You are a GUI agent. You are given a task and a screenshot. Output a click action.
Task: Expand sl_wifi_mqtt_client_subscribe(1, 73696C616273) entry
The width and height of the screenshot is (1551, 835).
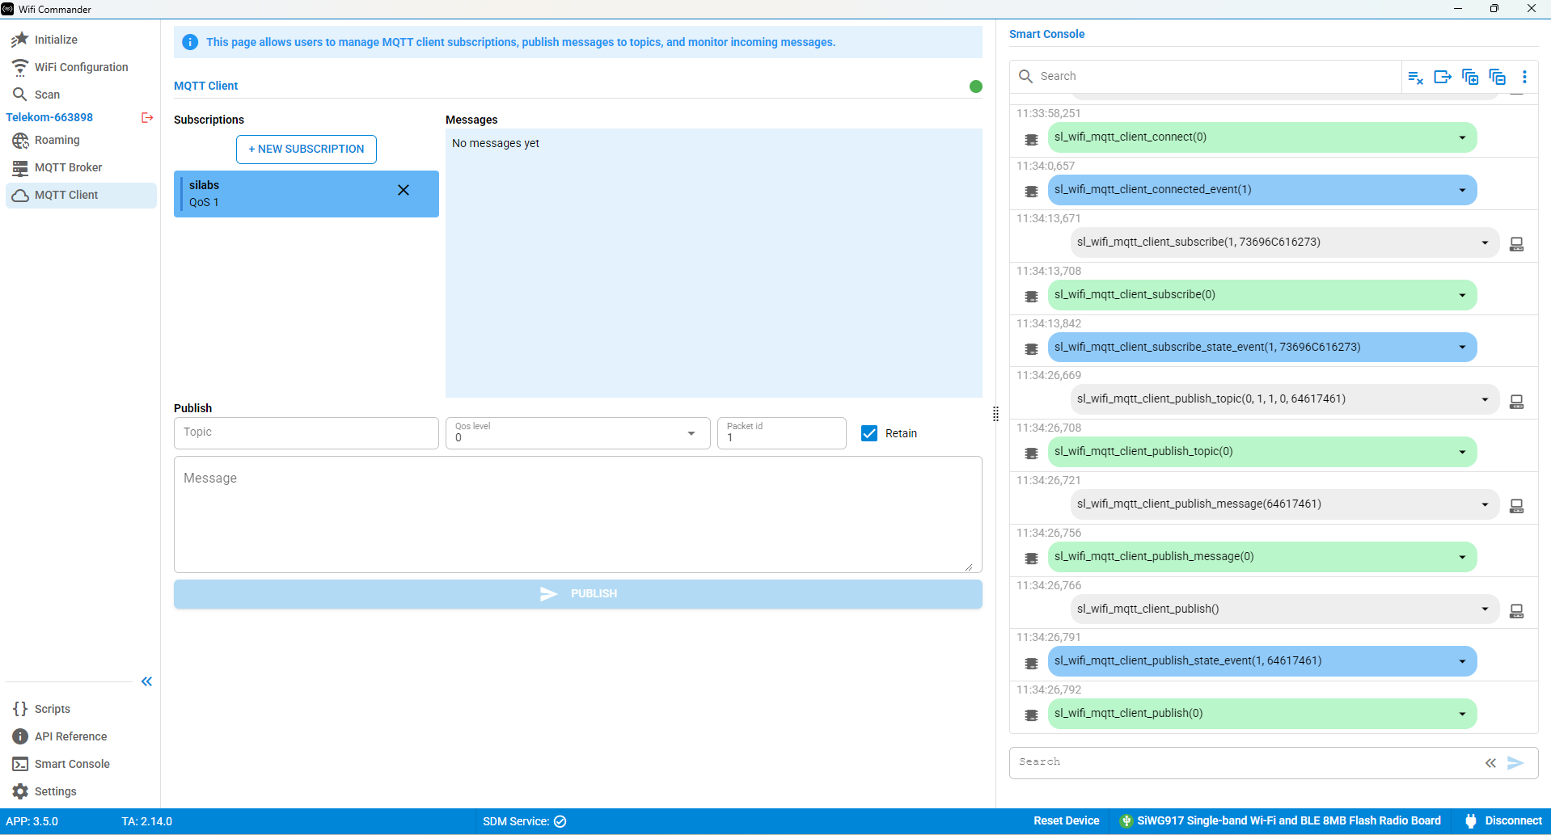pyautogui.click(x=1485, y=242)
